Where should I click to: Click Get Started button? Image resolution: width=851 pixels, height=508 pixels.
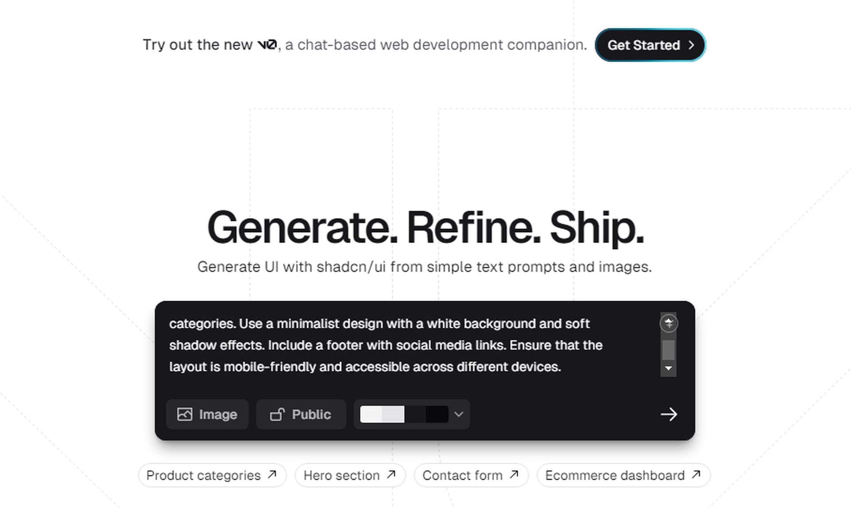pos(651,45)
